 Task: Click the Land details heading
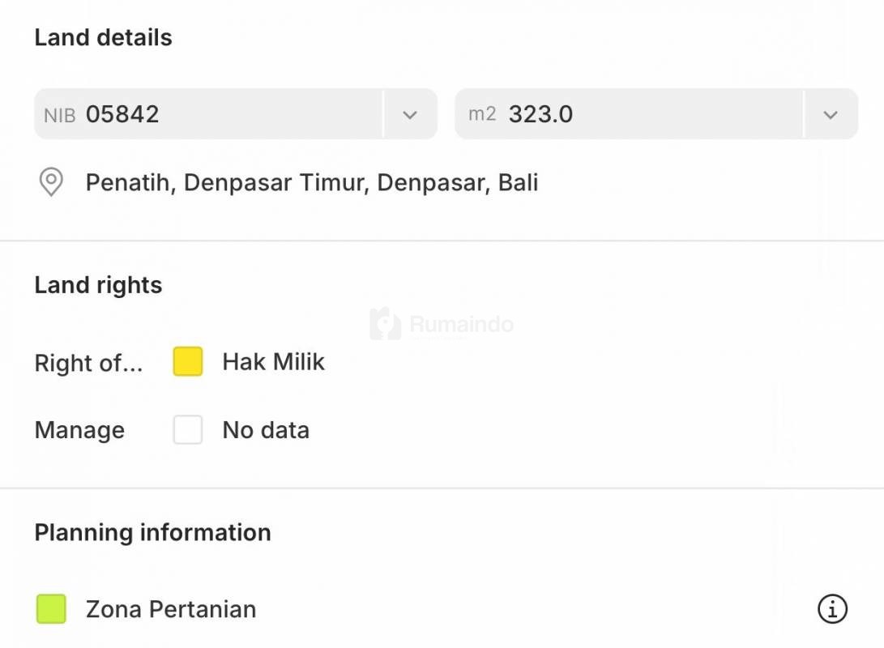click(x=103, y=38)
